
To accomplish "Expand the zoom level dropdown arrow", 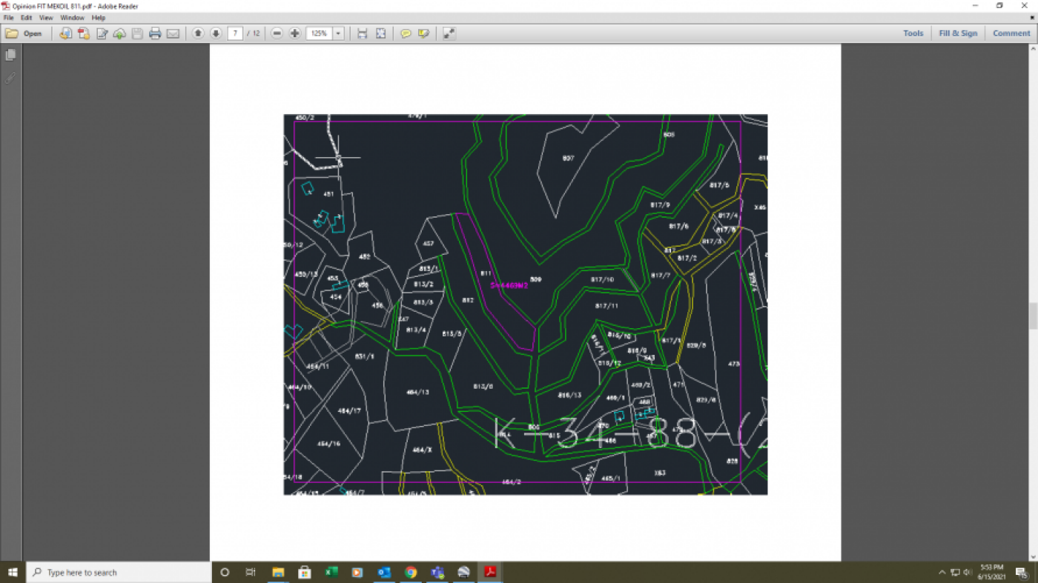I will (338, 33).
